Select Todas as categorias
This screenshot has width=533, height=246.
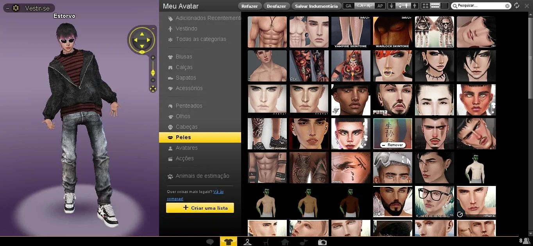coord(200,39)
